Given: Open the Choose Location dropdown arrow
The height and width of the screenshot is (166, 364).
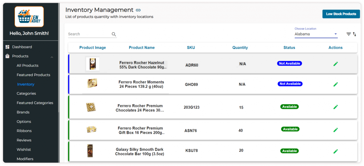Looking at the screenshot, I should [x=336, y=34].
